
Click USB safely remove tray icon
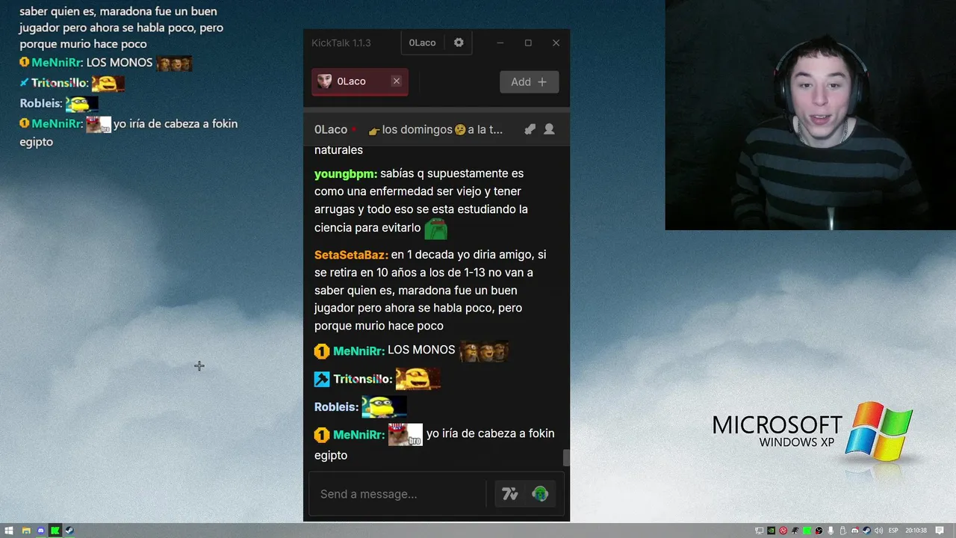[x=842, y=531]
